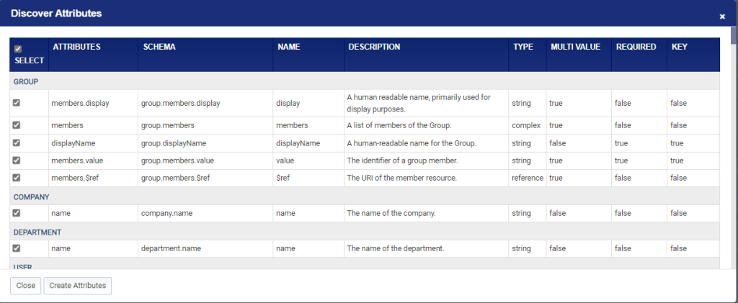Image resolution: width=738 pixels, height=303 pixels.
Task: Click the Close button
Action: tap(25, 286)
